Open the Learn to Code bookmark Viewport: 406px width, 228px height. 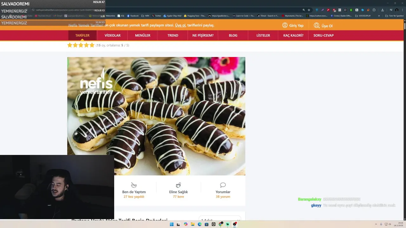(x=244, y=16)
